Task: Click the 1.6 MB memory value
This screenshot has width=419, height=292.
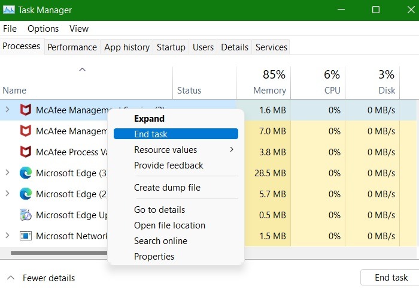Action: click(272, 110)
